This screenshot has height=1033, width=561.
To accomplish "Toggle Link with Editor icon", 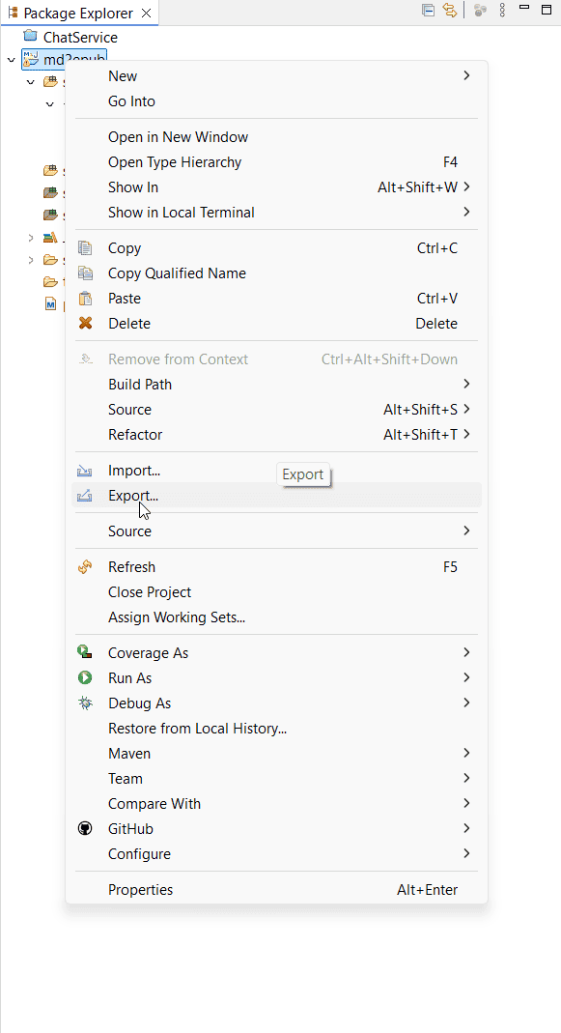I will pyautogui.click(x=450, y=11).
